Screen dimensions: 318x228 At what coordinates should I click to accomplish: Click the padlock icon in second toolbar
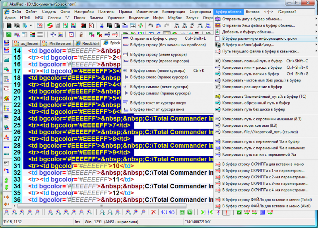(x=81, y=35)
